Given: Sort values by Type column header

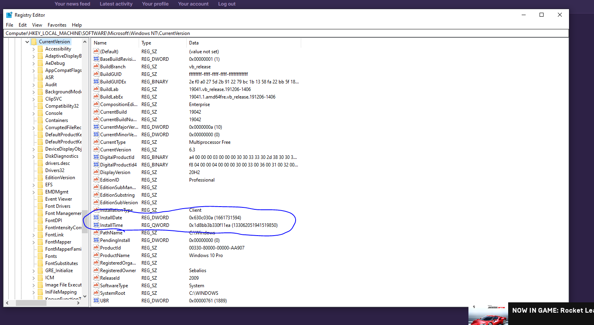Looking at the screenshot, I should tap(163, 43).
